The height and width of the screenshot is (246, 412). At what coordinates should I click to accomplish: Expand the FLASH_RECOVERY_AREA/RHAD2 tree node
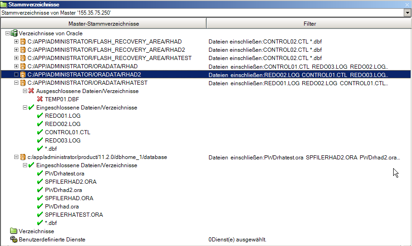pyautogui.click(x=17, y=50)
